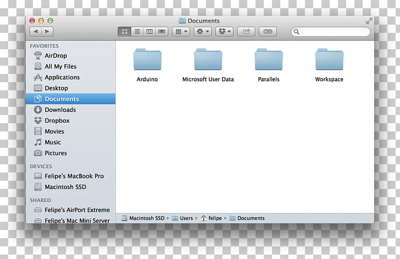400x259 pixels.
Task: Enter full screen with the arrows icon
Action: (369, 21)
